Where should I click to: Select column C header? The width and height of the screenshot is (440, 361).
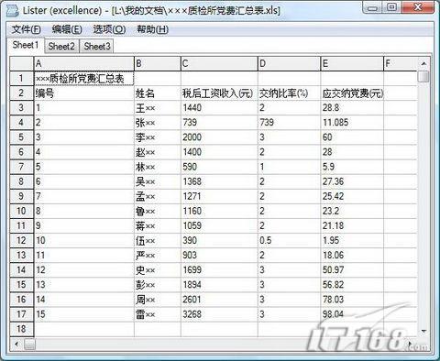219,63
